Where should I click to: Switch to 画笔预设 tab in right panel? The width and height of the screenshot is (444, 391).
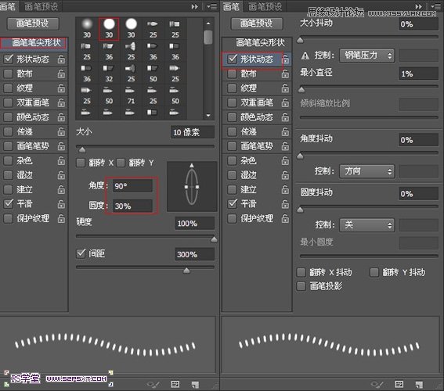pos(265,6)
